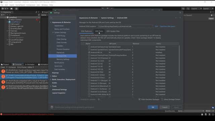The image size is (215, 121).
Task: Open the Component menu
Action: (x=31, y=5)
